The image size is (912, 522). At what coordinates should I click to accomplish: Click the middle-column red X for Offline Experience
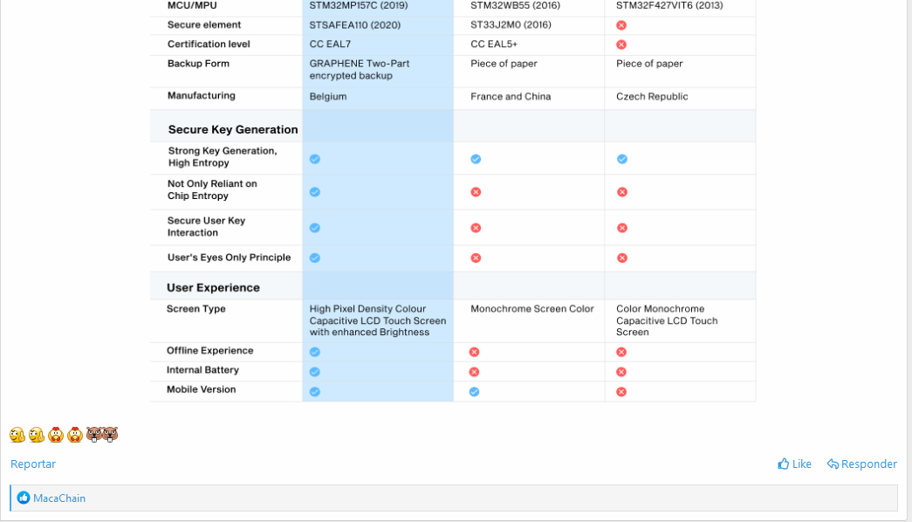474,352
